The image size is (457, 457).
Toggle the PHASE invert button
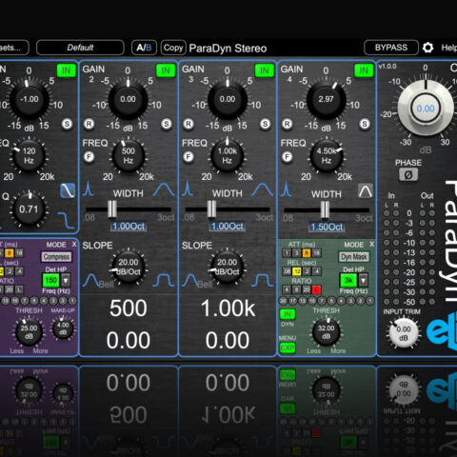[408, 175]
